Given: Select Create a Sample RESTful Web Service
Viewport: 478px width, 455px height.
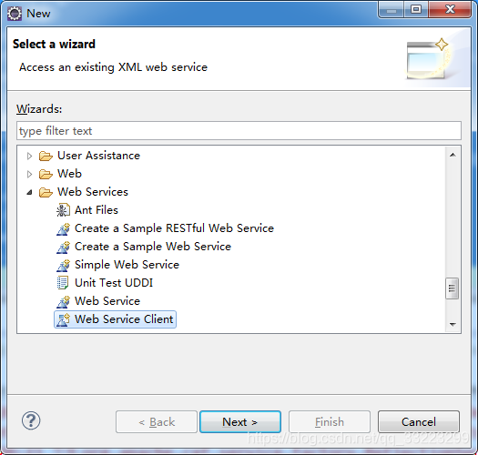Looking at the screenshot, I should (x=174, y=228).
